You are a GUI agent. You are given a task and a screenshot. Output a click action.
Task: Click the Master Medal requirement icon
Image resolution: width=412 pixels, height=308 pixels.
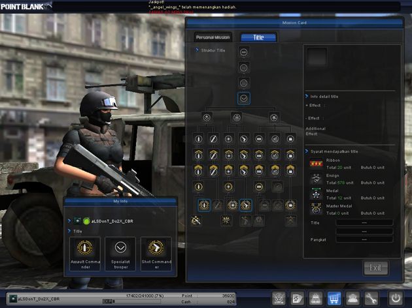click(316, 209)
